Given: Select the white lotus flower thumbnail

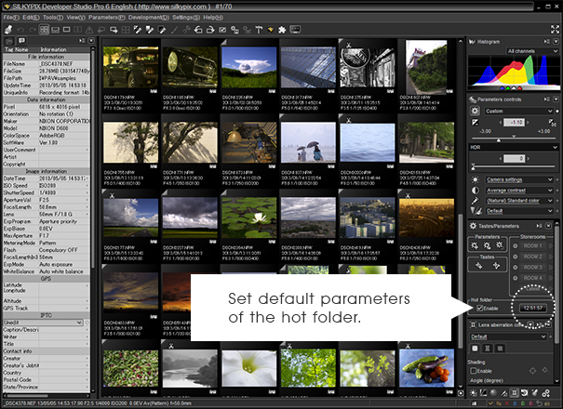Looking at the screenshot, I should 248,218.
